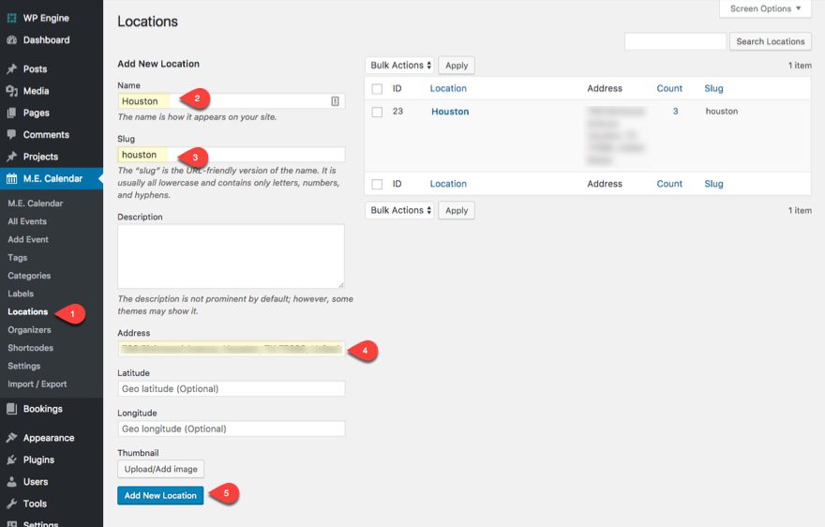Open Plugins via its plug icon
Screen dimensions: 825x527
(x=12, y=460)
